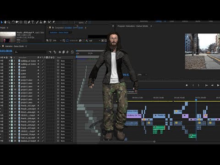Click the composition mini-flowchart icon in timeline
The height and width of the screenshot is (165, 220).
pyautogui.click(x=50, y=52)
